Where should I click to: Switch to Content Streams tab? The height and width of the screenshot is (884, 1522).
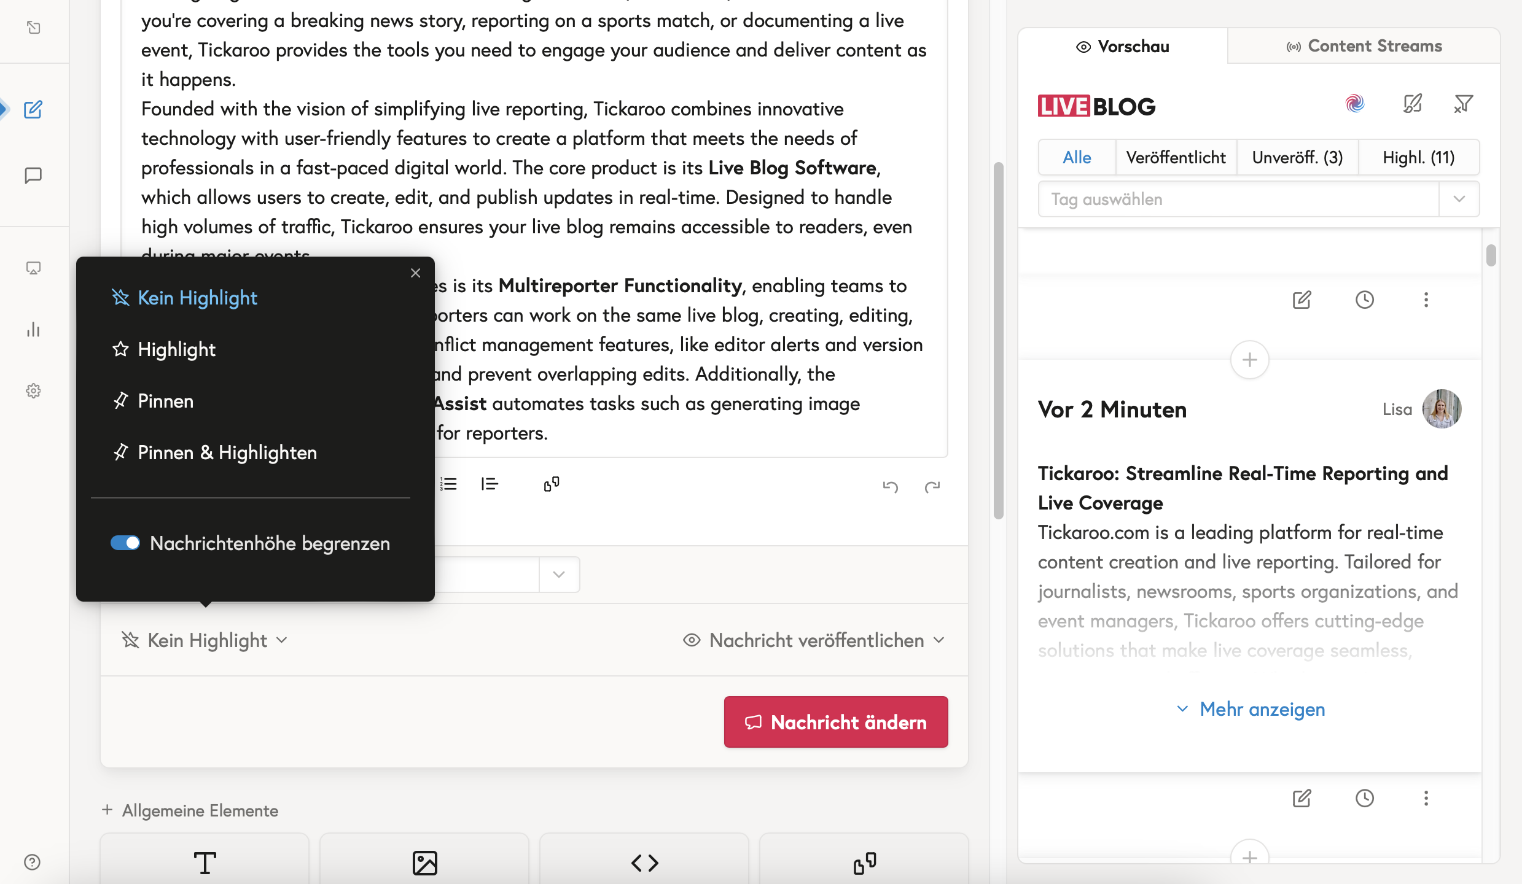[x=1364, y=46]
